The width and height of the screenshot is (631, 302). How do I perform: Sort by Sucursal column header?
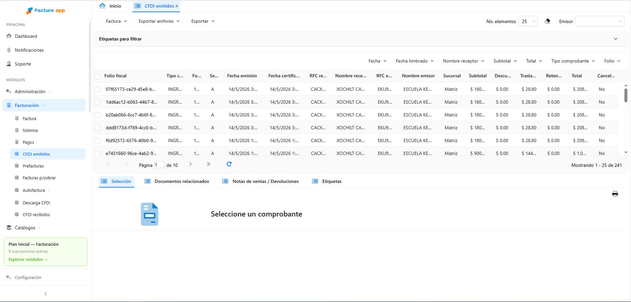pos(452,76)
